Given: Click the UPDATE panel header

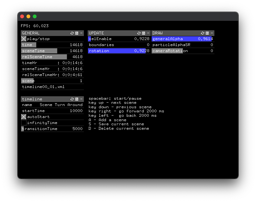Looking at the screenshot, I should point(119,33).
